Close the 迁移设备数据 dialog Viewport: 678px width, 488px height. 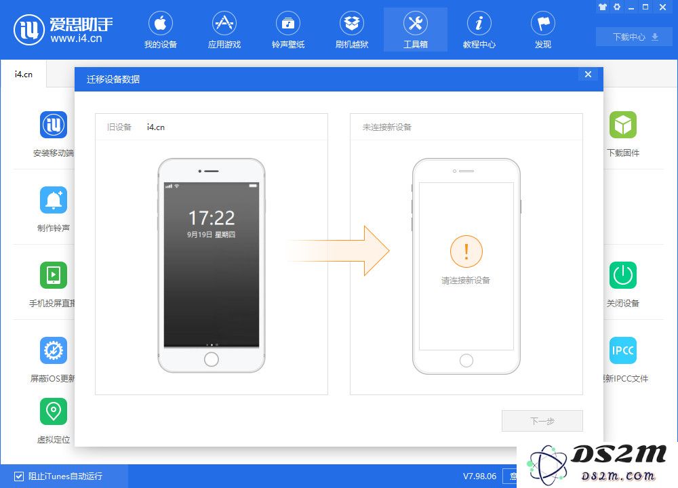click(x=588, y=75)
